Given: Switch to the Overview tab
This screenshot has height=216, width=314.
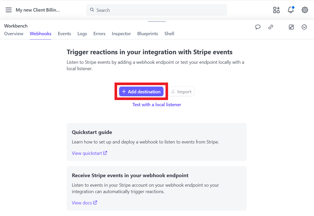Looking at the screenshot, I should coord(14,34).
